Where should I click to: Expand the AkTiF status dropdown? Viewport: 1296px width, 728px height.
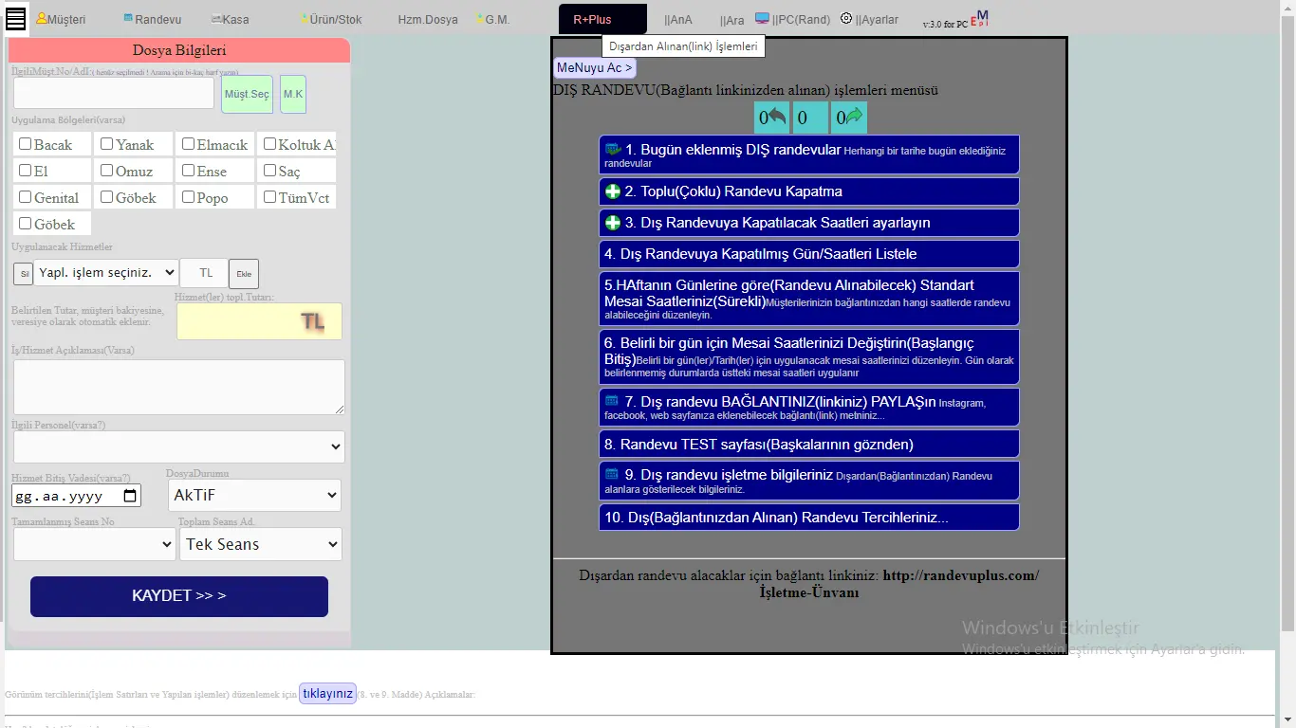pos(254,495)
